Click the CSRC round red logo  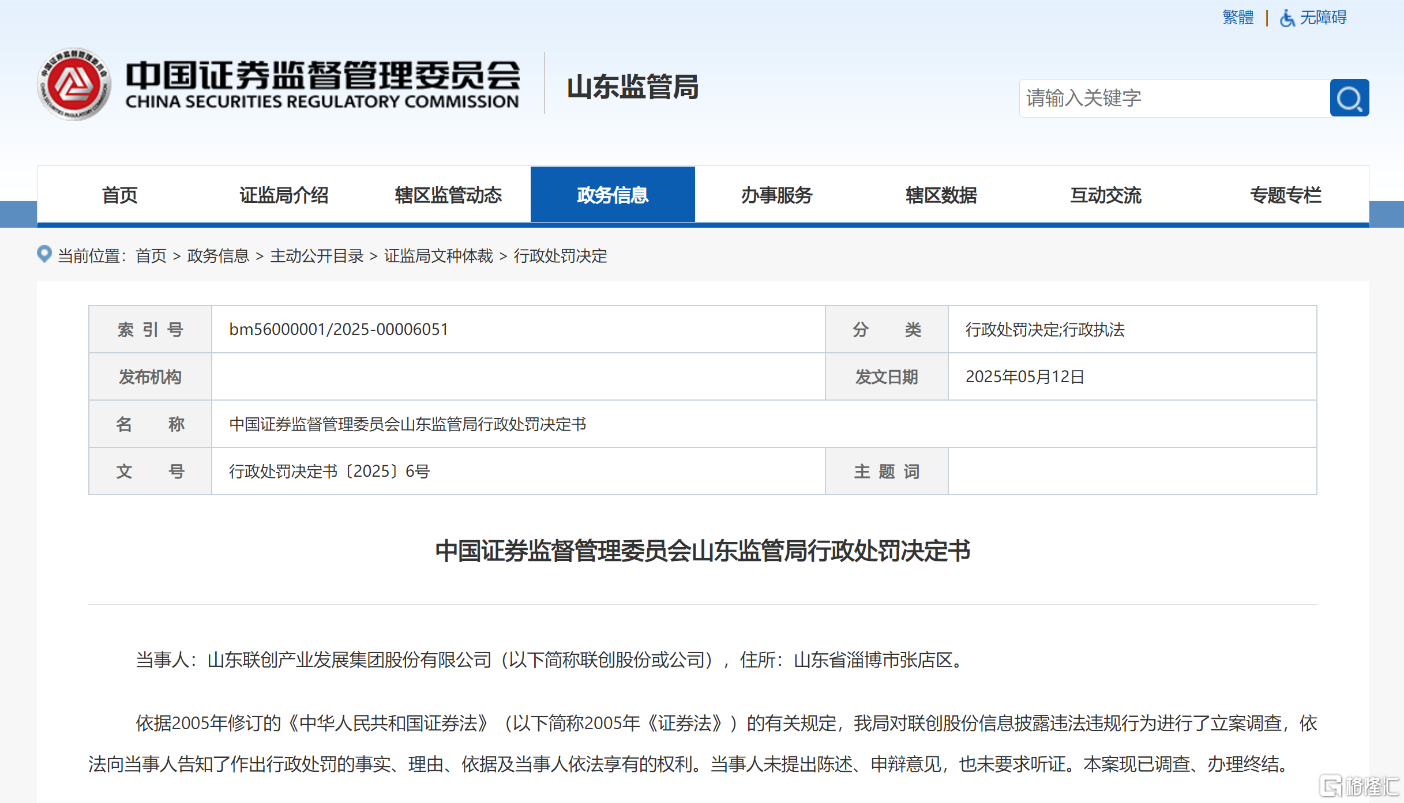[74, 84]
